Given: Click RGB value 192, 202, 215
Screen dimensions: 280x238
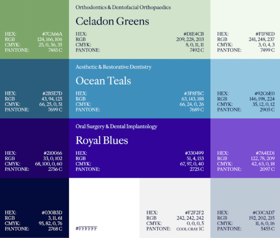Looking at the screenshot, I should pos(262,218).
